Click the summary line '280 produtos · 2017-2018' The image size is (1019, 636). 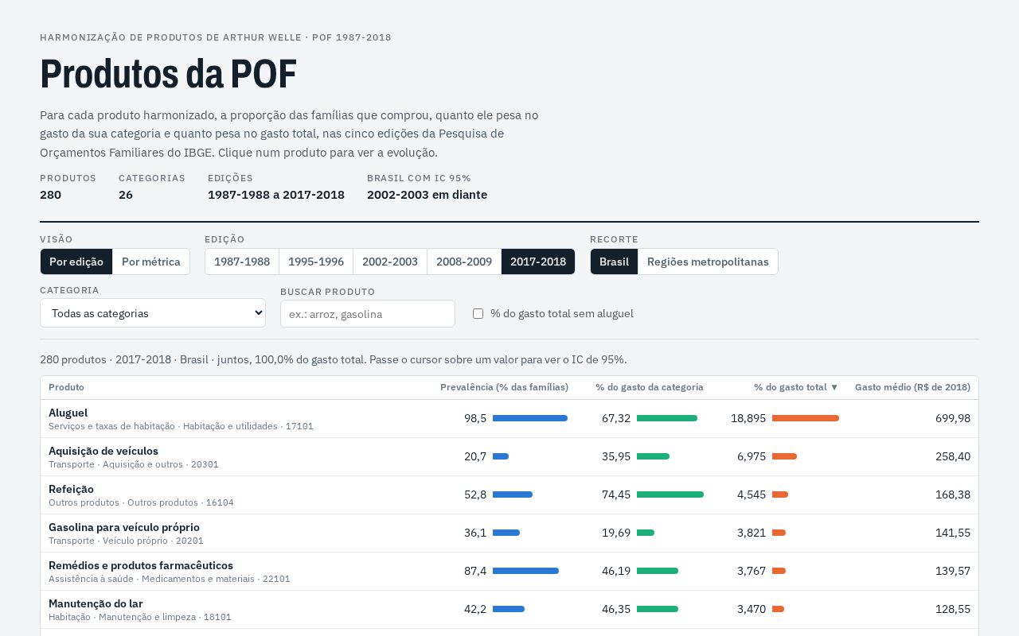(x=333, y=359)
